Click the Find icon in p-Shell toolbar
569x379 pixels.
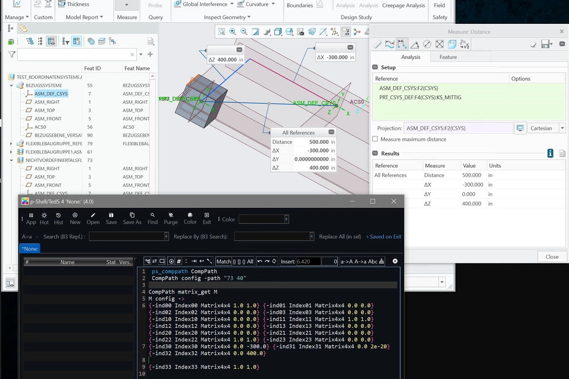coord(153,218)
